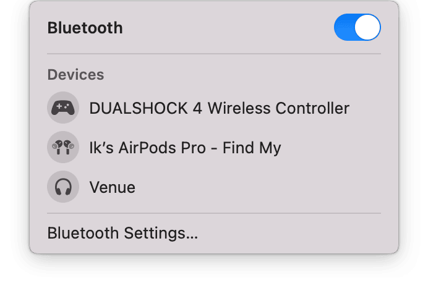The image size is (428, 288).
Task: Click the Venue device name text
Action: click(x=113, y=187)
